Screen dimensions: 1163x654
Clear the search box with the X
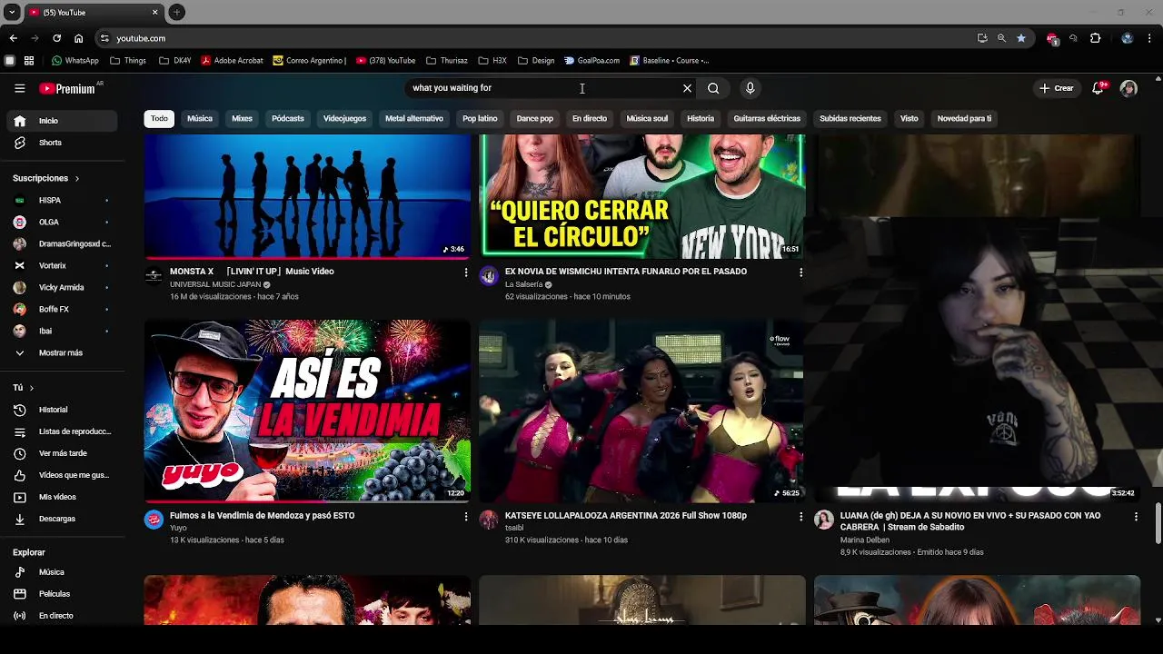coord(687,88)
